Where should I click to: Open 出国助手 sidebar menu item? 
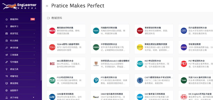pos(20,90)
